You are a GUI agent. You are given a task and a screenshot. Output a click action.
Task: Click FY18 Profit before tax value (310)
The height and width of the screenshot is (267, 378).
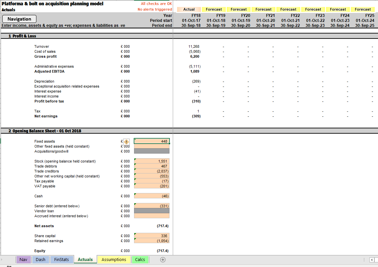click(196, 101)
